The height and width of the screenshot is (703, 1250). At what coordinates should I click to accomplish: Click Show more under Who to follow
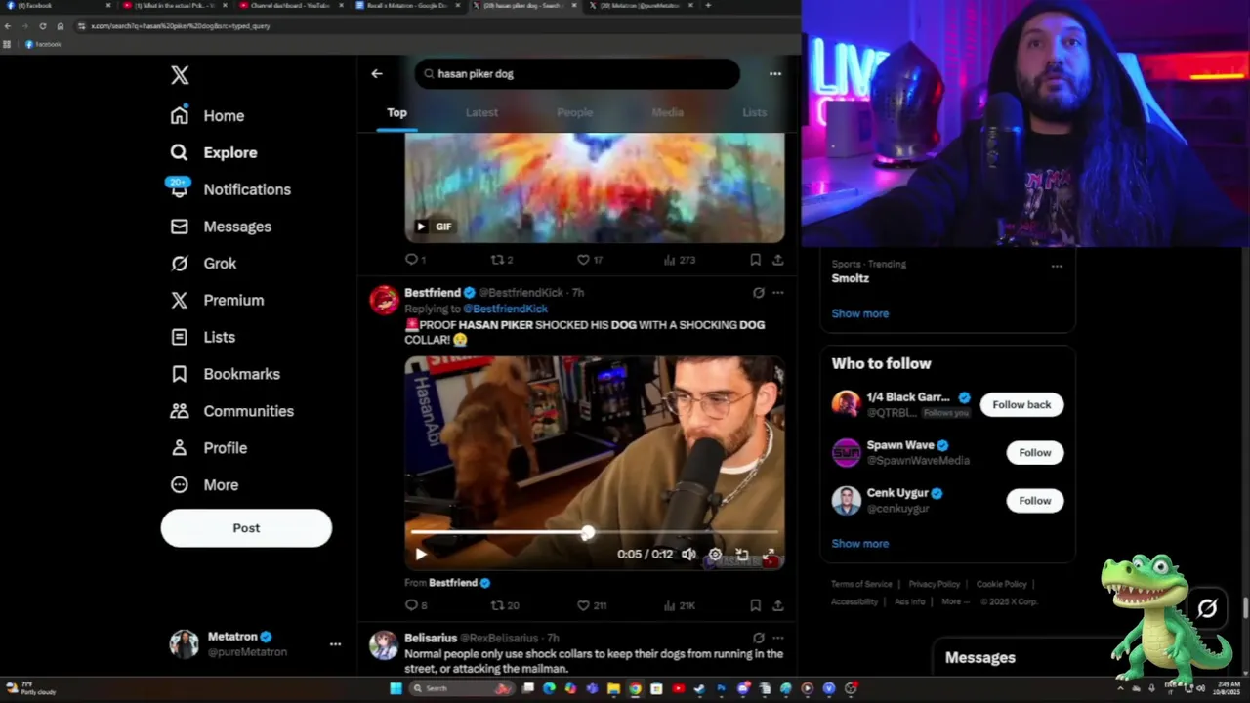pos(859,543)
